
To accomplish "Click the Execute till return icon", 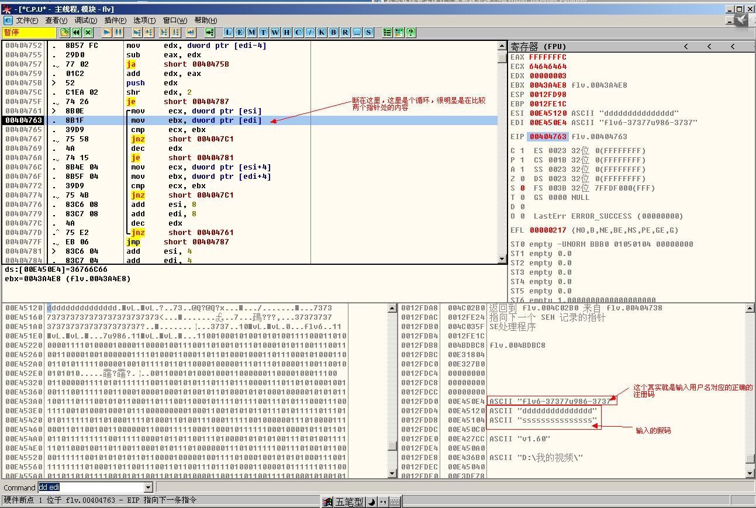I will [x=191, y=33].
